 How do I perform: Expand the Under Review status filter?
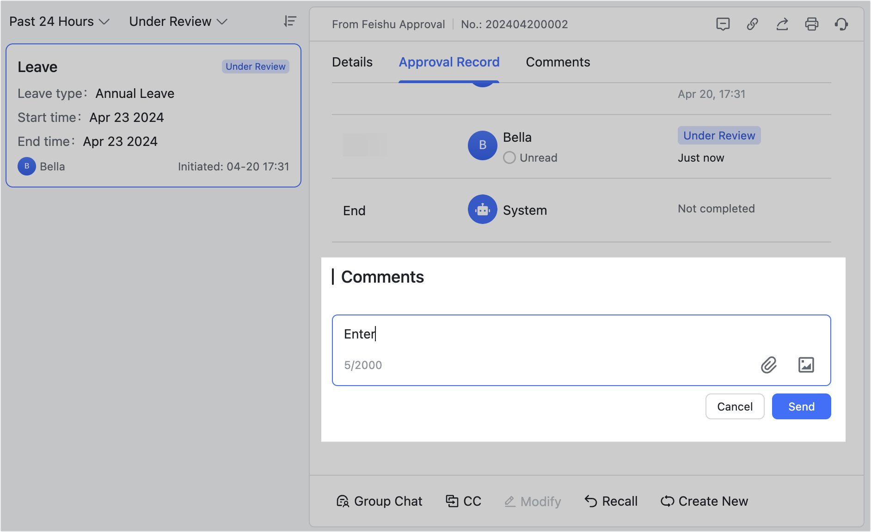[x=178, y=21]
